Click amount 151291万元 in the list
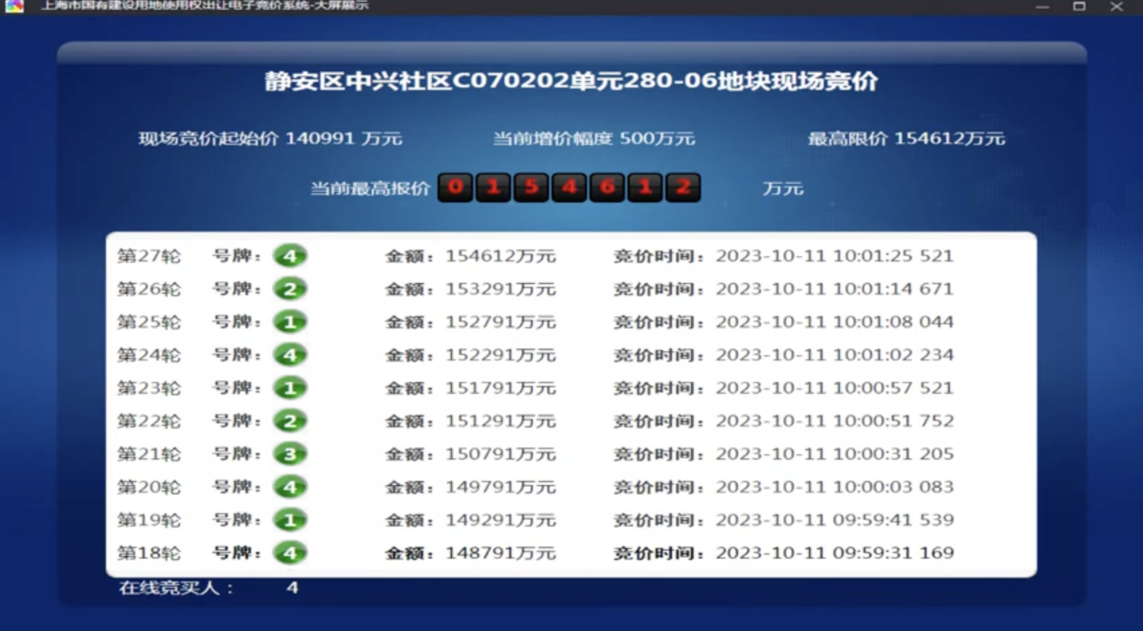The image size is (1143, 631). (501, 421)
